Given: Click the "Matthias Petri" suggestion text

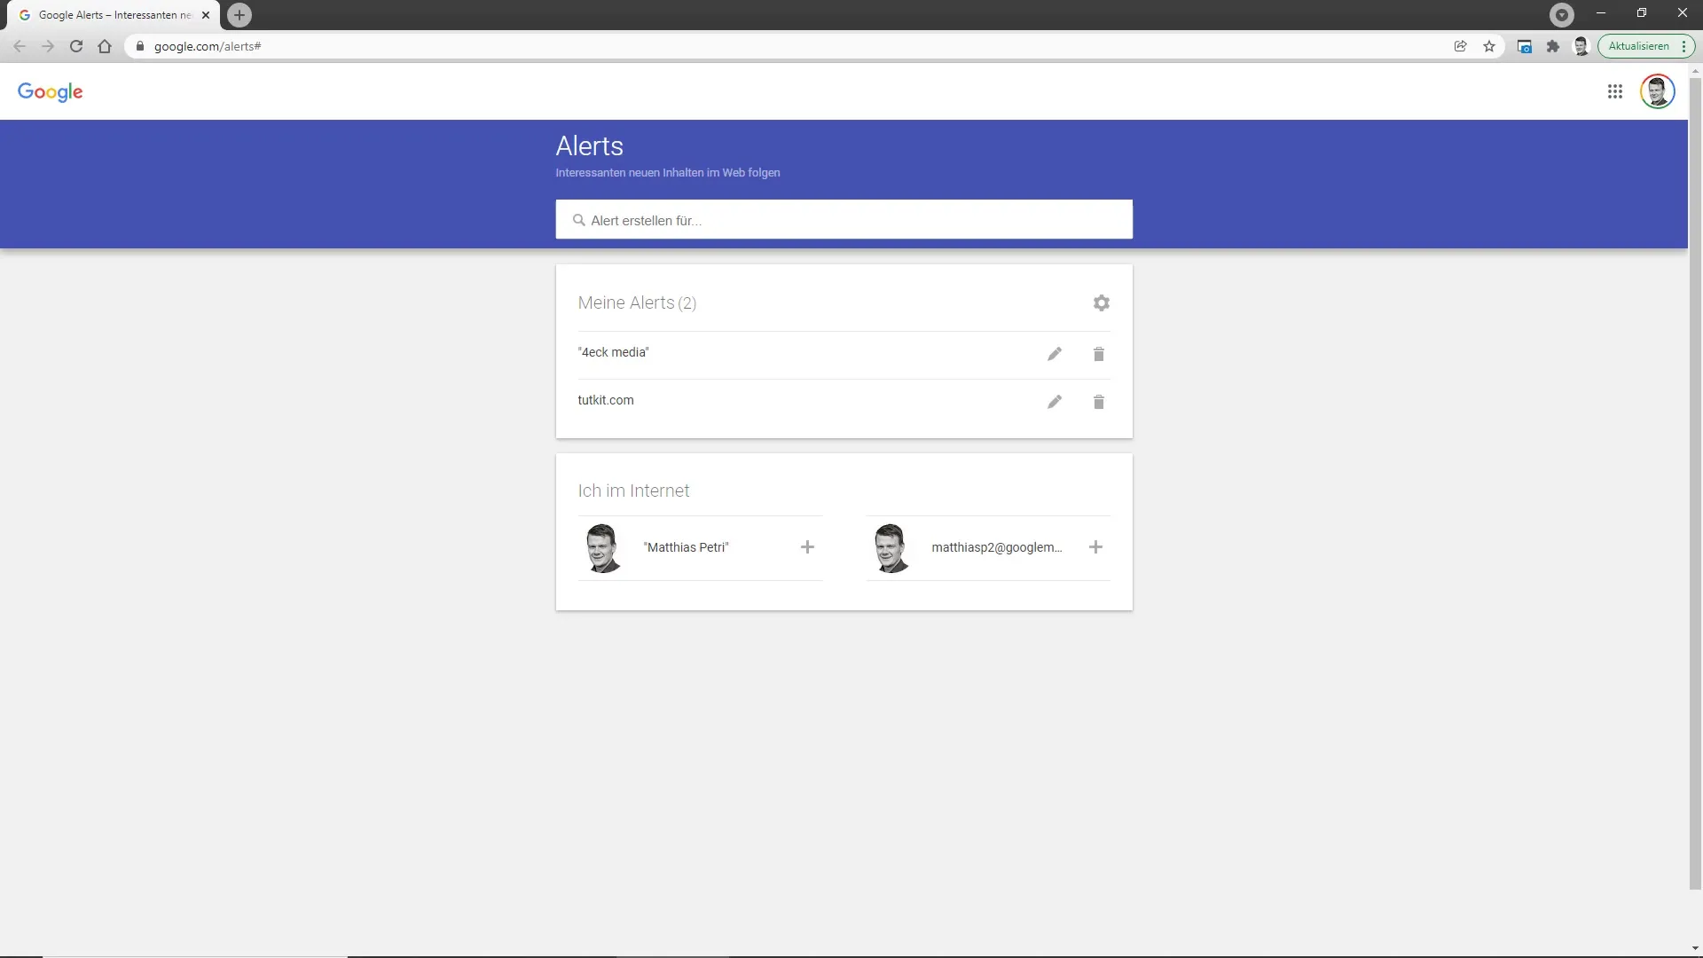Looking at the screenshot, I should click(x=687, y=547).
